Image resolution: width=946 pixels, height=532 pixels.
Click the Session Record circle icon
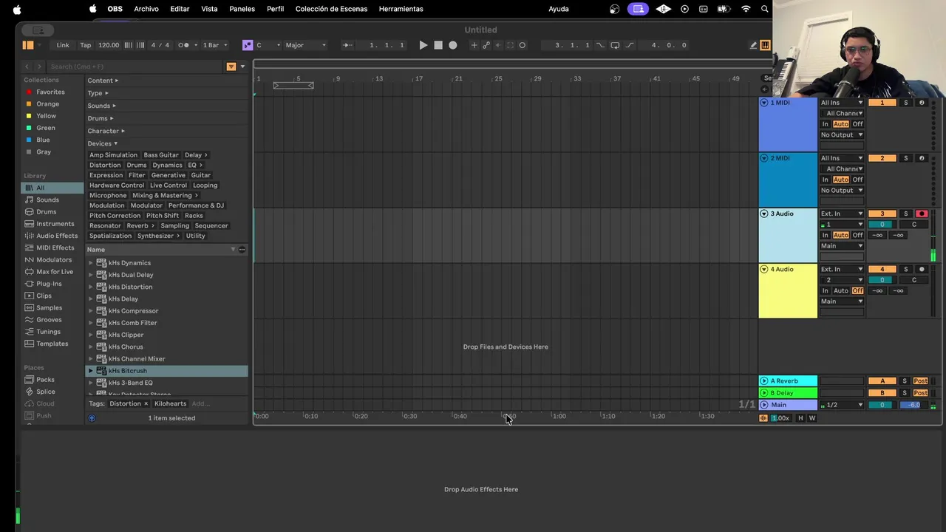pos(523,45)
